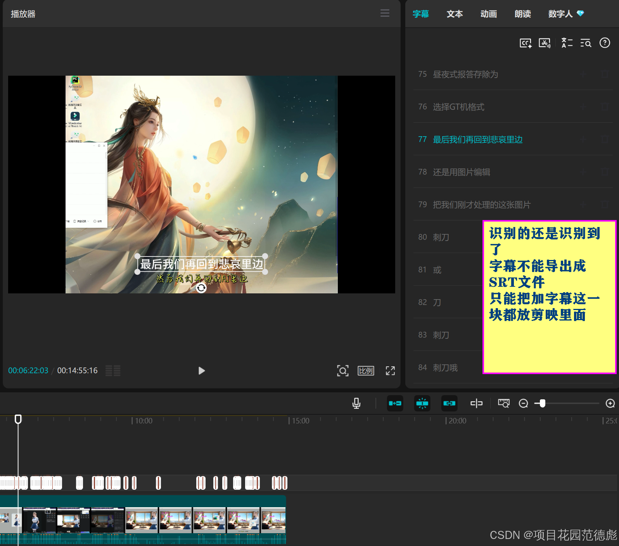Start voice recording with the microphone icon
The width and height of the screenshot is (619, 546).
pyautogui.click(x=356, y=404)
